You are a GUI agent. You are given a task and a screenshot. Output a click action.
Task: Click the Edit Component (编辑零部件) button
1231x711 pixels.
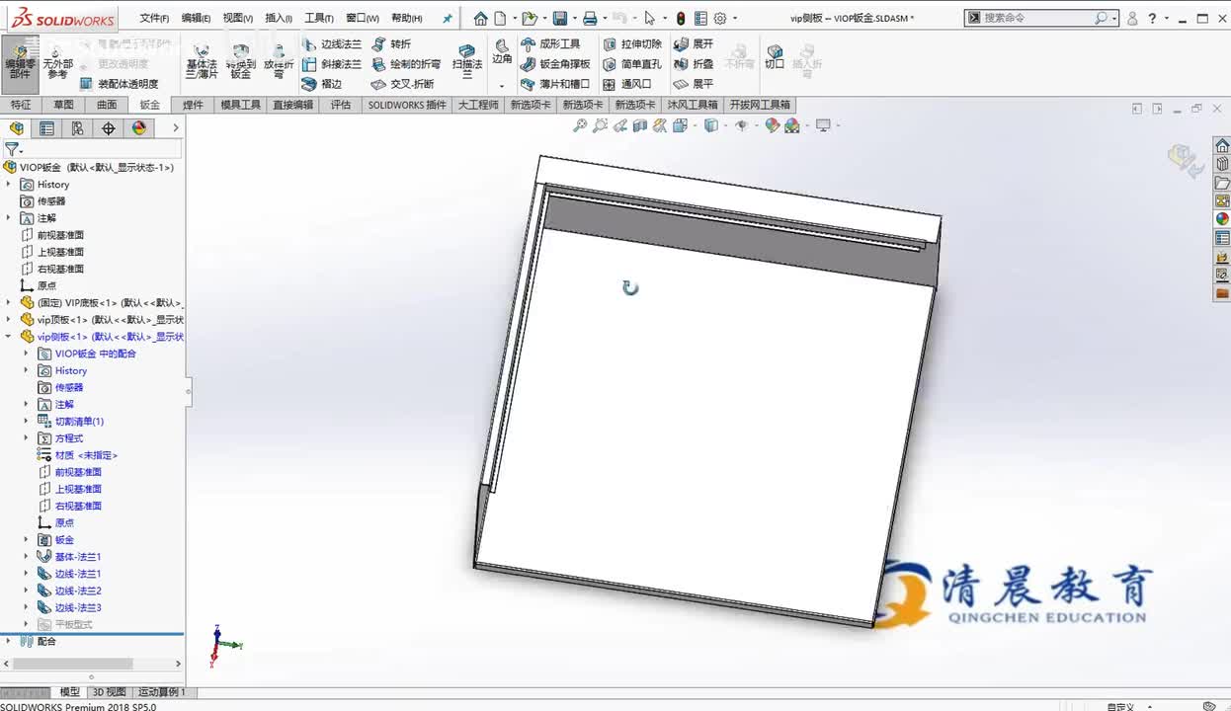[x=20, y=62]
